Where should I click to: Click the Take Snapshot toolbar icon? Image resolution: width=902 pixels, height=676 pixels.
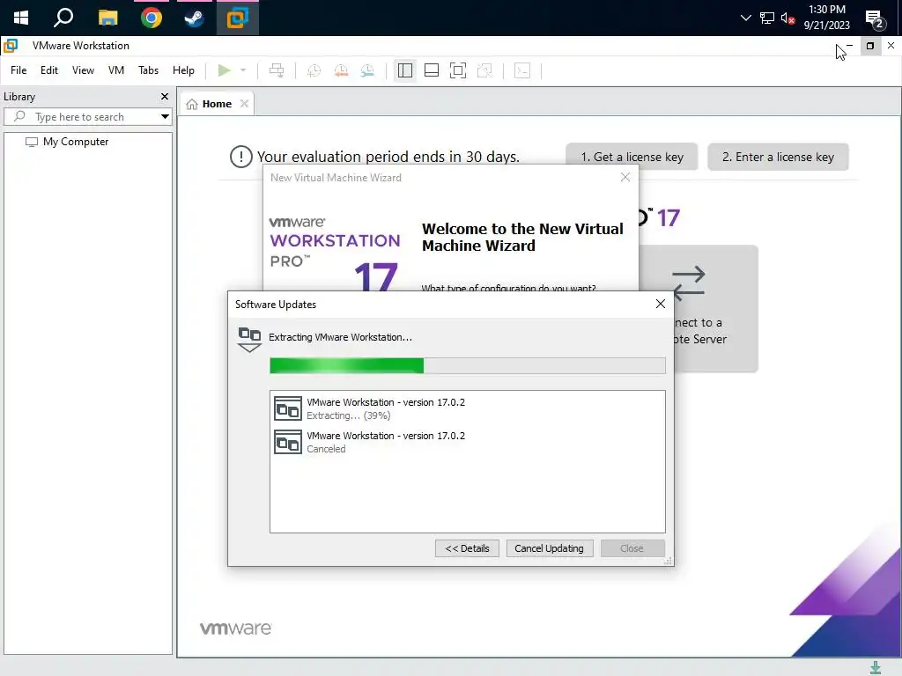click(314, 70)
